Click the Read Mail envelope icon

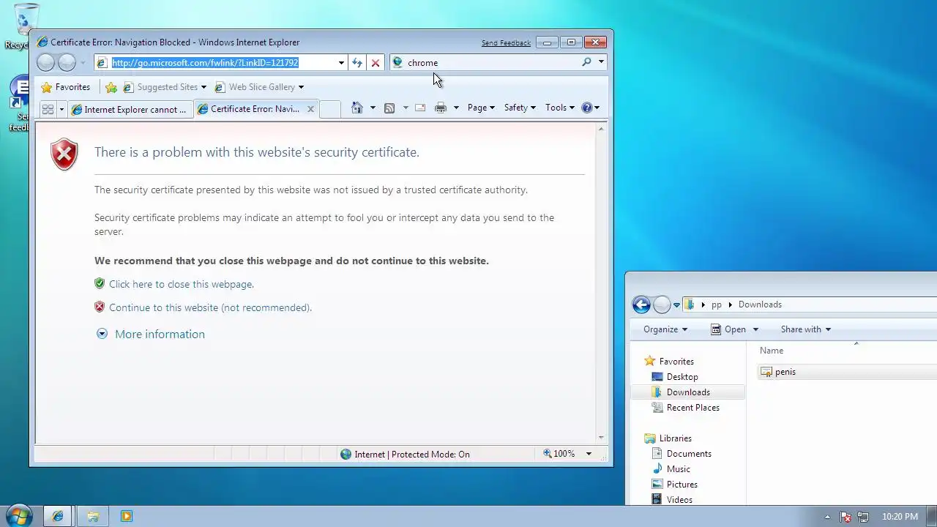pos(420,108)
